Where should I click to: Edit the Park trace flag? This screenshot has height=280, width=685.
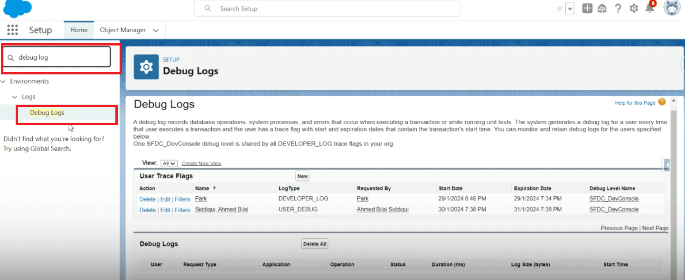click(x=165, y=199)
